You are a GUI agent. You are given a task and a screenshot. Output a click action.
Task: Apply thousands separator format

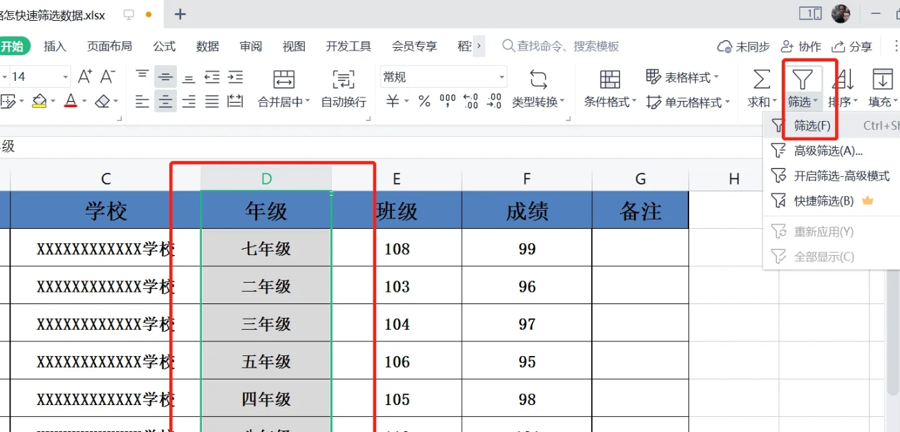[447, 102]
